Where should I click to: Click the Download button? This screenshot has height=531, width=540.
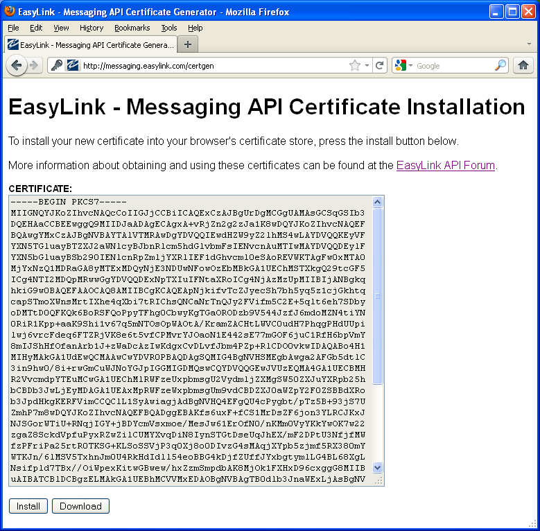pyautogui.click(x=80, y=506)
